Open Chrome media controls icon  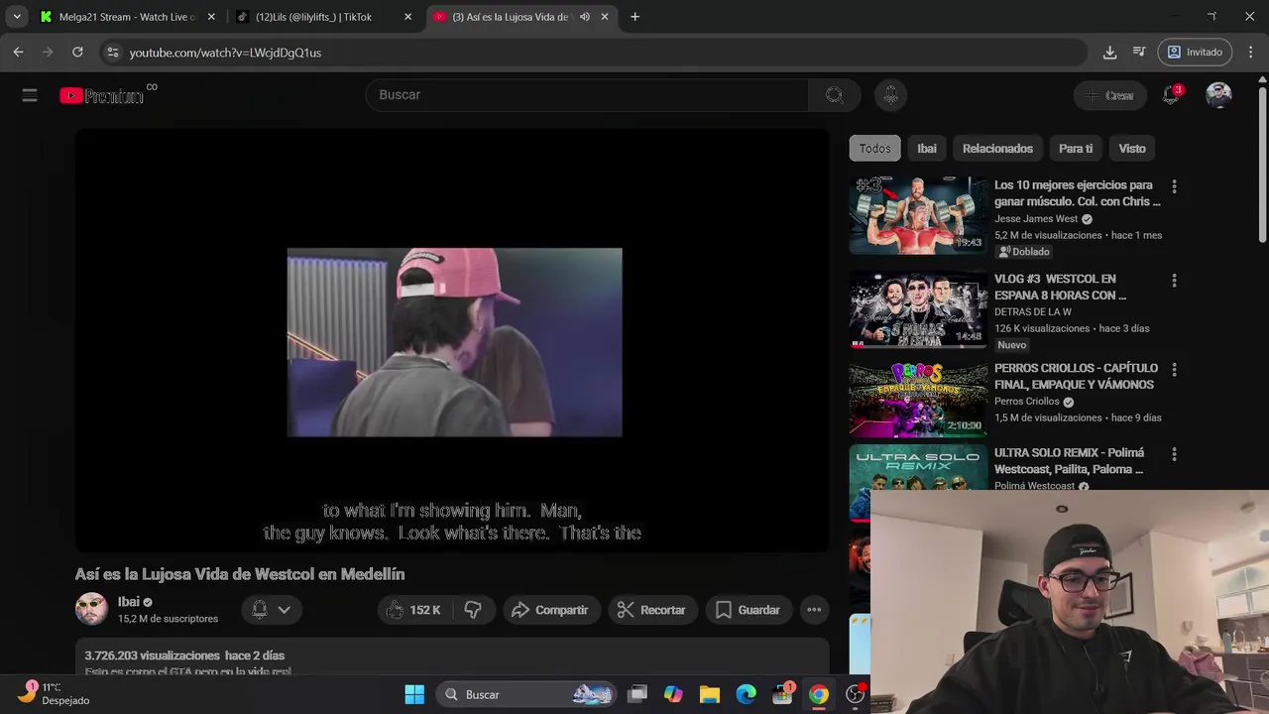pos(1139,52)
